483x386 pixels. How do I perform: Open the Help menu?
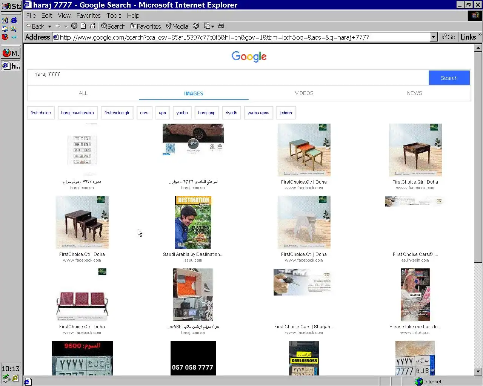click(133, 15)
